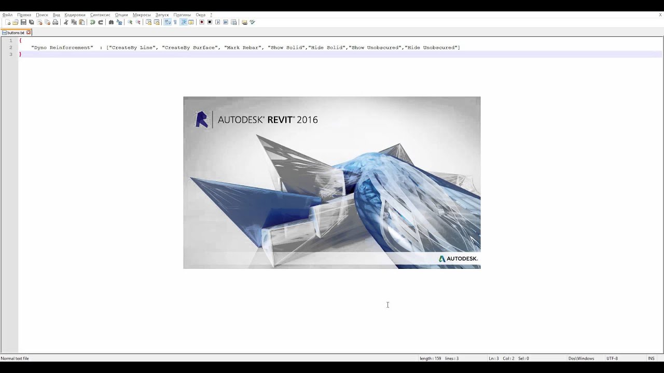664x373 pixels.
Task: Click the "Mark Rebar" string in editor
Action: coord(243,48)
